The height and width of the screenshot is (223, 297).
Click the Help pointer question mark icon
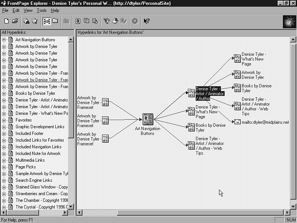pyautogui.click(x=147, y=21)
